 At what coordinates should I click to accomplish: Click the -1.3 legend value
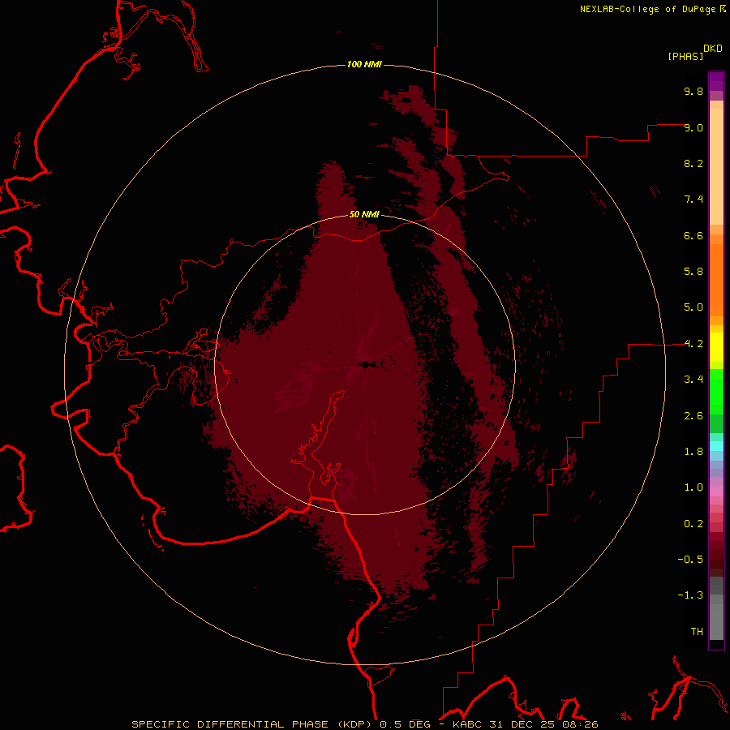point(690,595)
